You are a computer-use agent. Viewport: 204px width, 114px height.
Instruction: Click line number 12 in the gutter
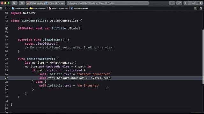point(6,21)
